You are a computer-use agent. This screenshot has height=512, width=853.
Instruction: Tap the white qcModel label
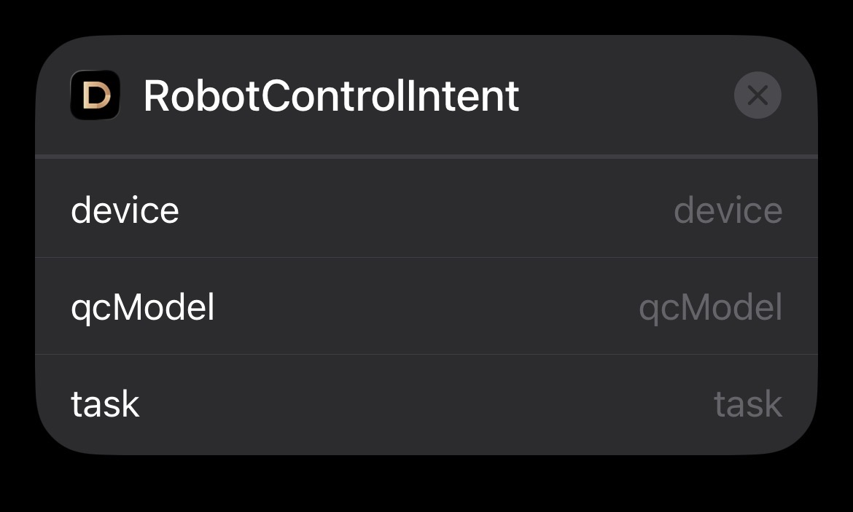pos(143,307)
